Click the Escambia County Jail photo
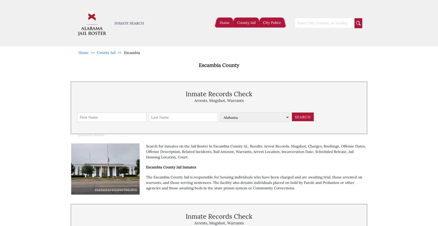438x226 pixels. click(105, 169)
